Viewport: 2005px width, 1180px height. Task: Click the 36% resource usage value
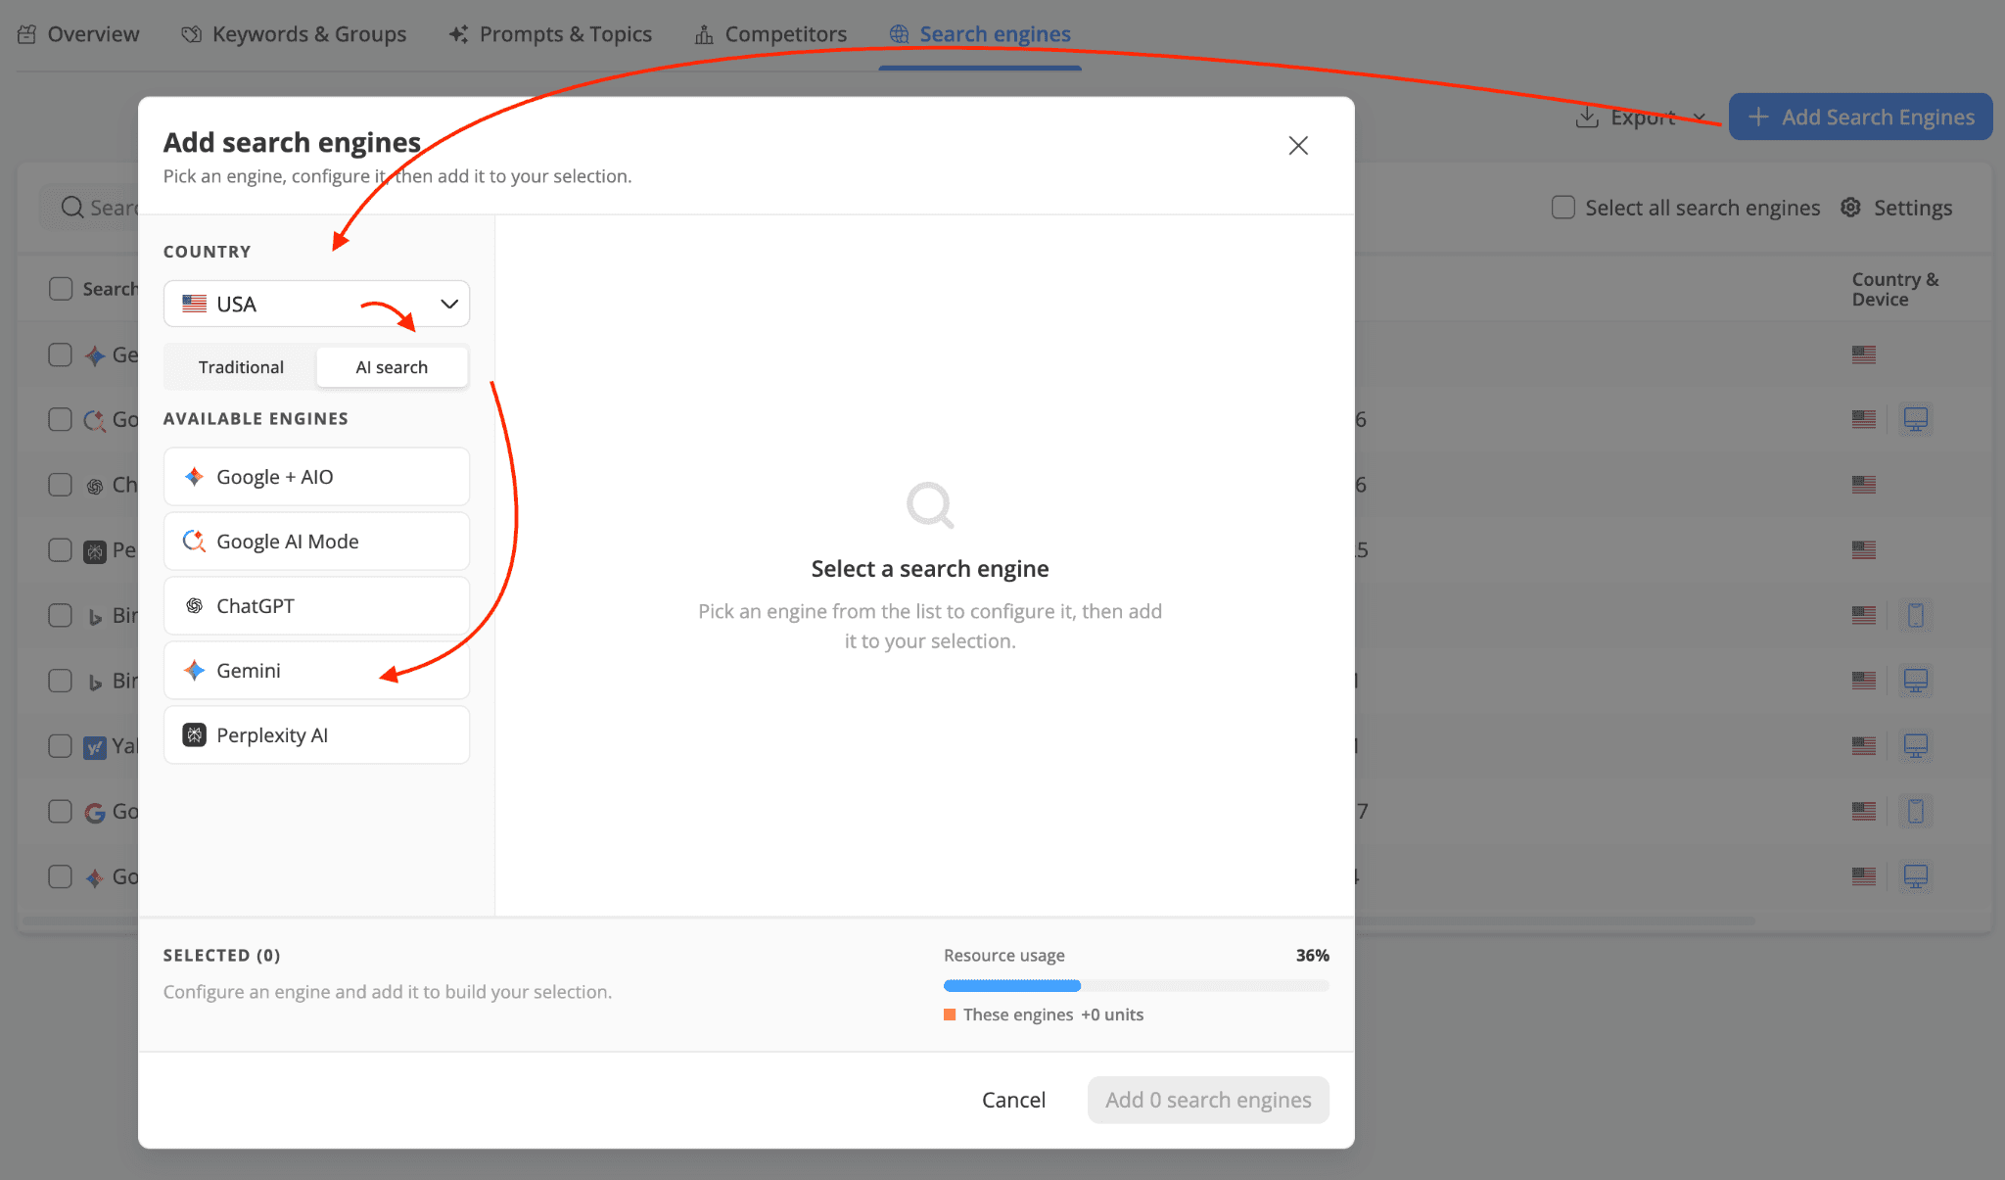point(1313,955)
